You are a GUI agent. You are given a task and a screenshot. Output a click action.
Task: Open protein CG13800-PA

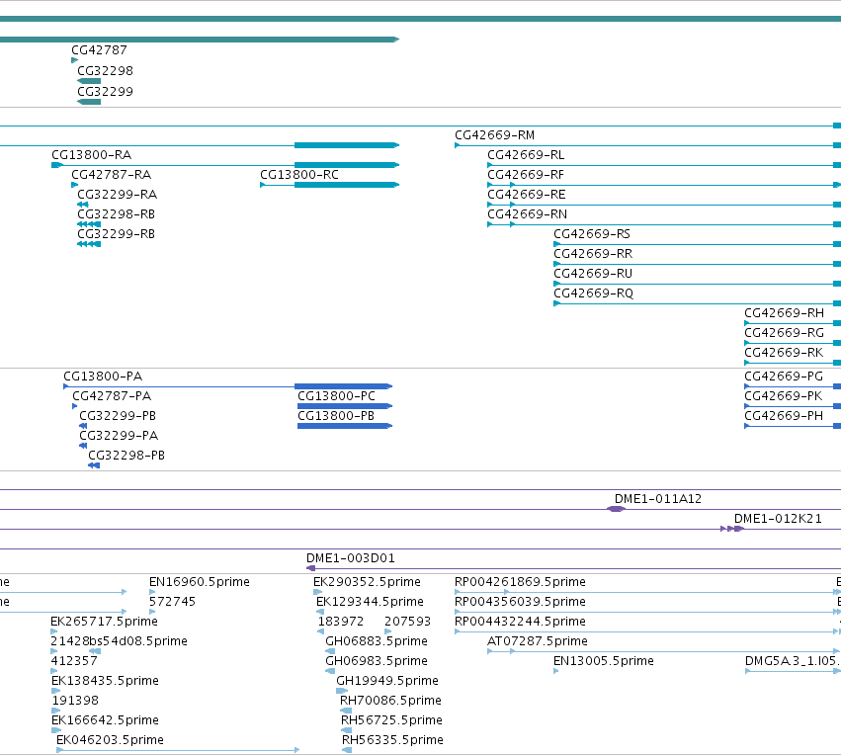point(103,377)
